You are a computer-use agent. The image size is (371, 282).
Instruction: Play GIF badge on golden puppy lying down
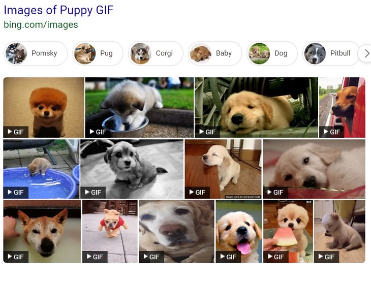pyautogui.click(x=207, y=132)
